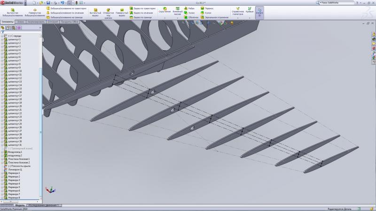
Task: Click the Линейный массив pattern tool
Action: (x=178, y=9)
